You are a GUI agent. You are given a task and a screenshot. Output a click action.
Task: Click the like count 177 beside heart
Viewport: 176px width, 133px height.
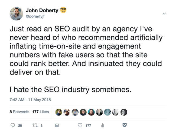88,126
